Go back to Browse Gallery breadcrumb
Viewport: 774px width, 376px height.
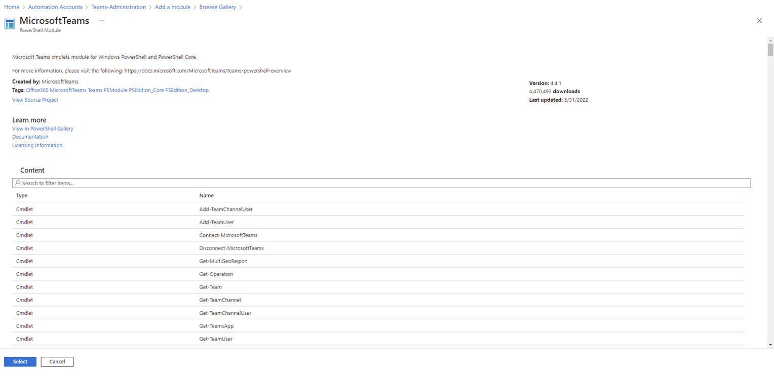pyautogui.click(x=218, y=7)
